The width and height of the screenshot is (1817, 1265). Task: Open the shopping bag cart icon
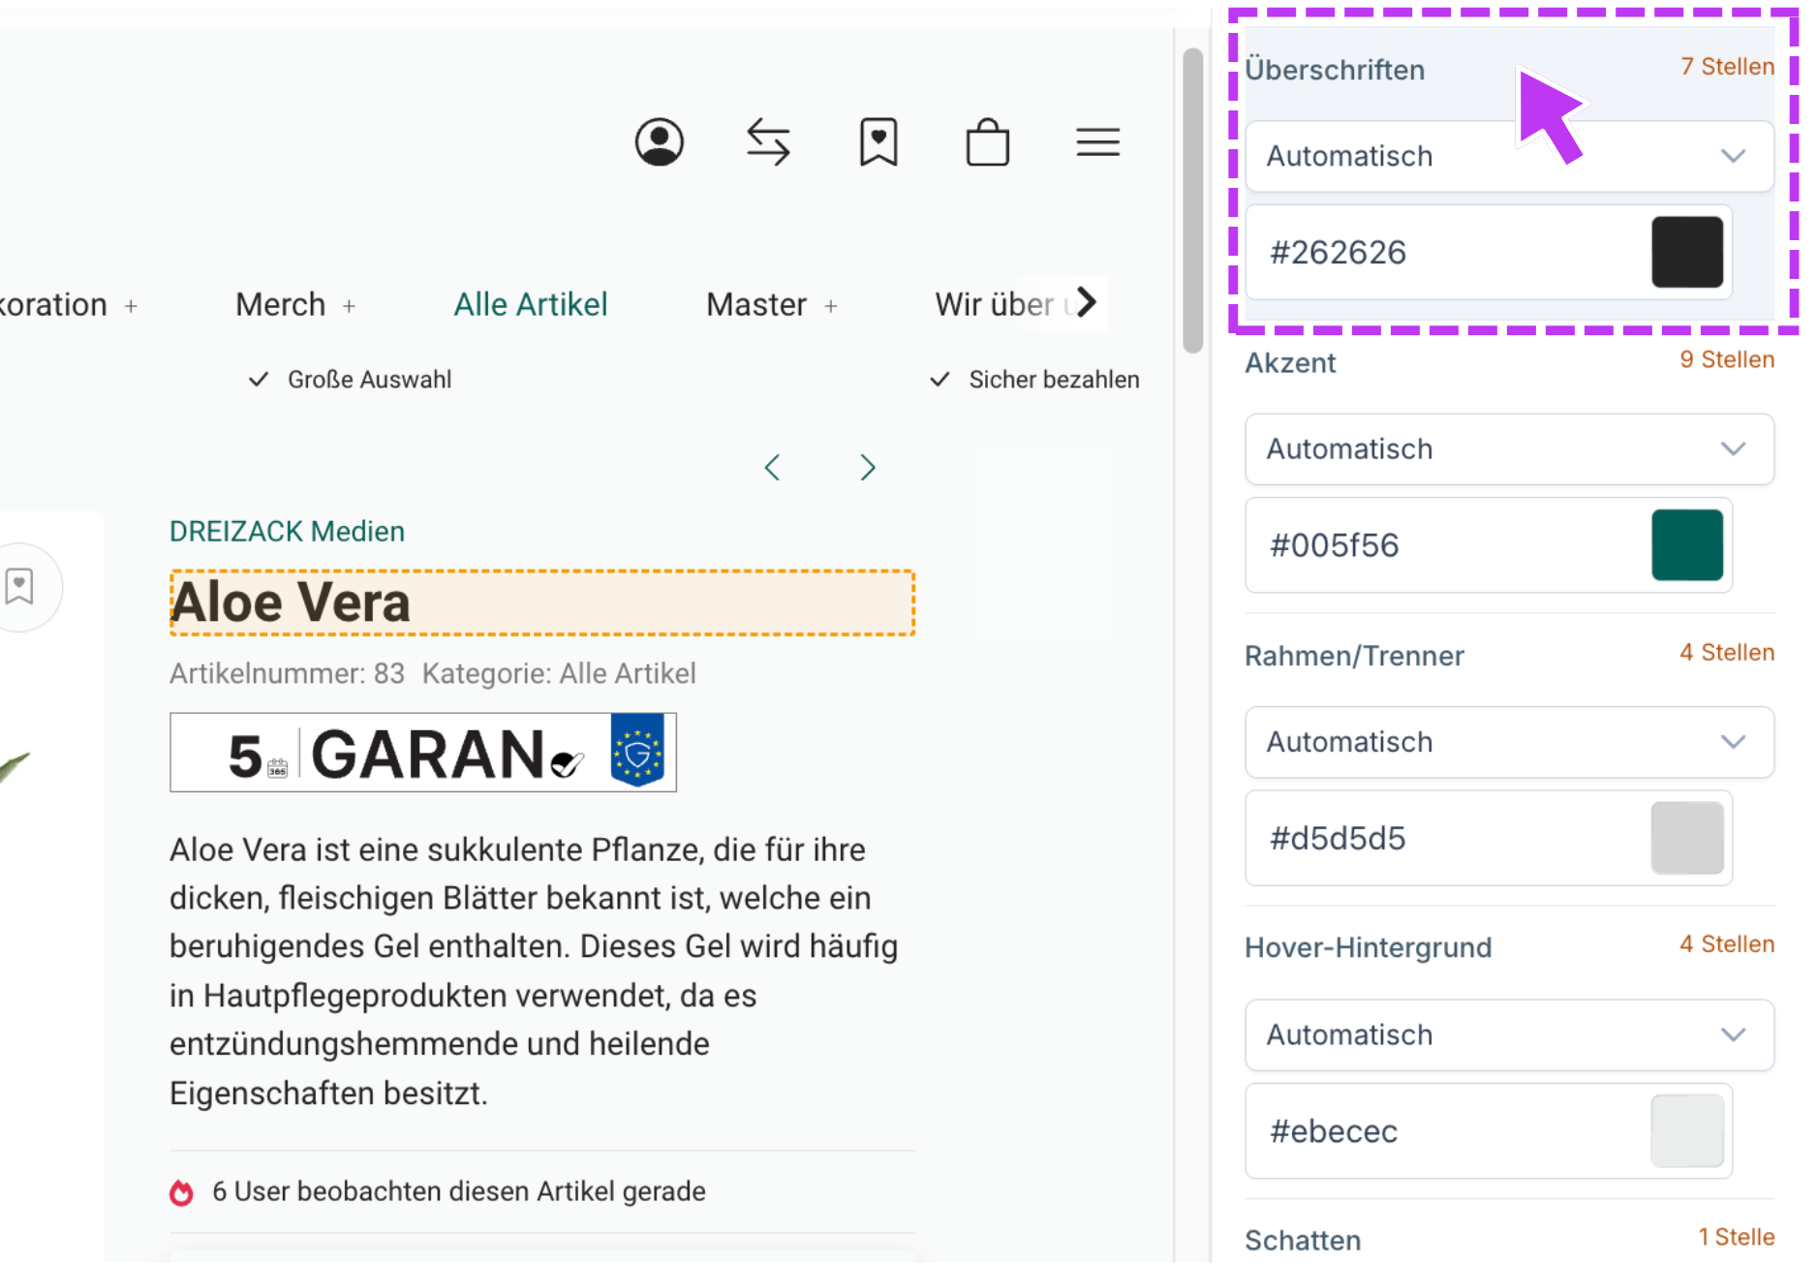coord(988,142)
